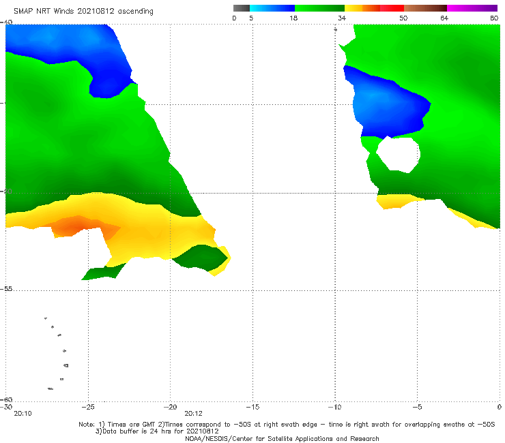Click latitude axis label '-55'

point(6,288)
